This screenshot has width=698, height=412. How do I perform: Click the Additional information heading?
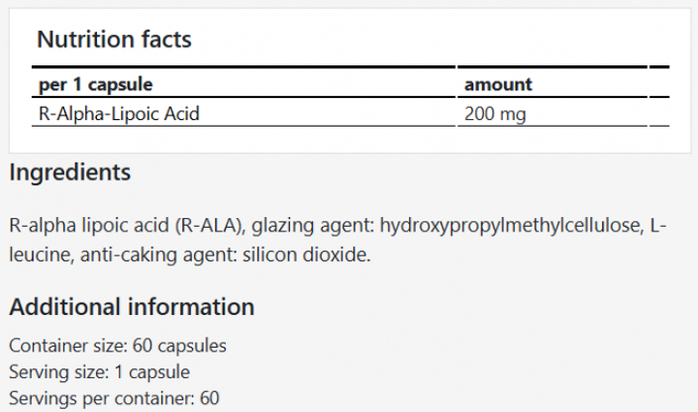click(x=131, y=307)
